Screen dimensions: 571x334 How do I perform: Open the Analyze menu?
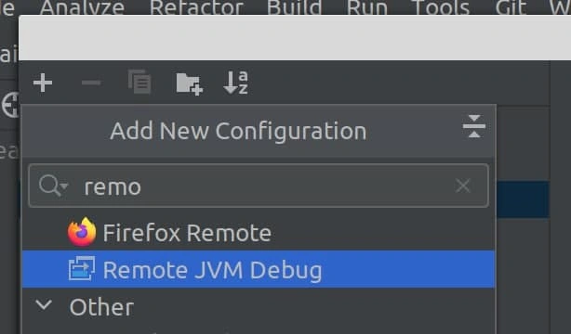pyautogui.click(x=82, y=7)
